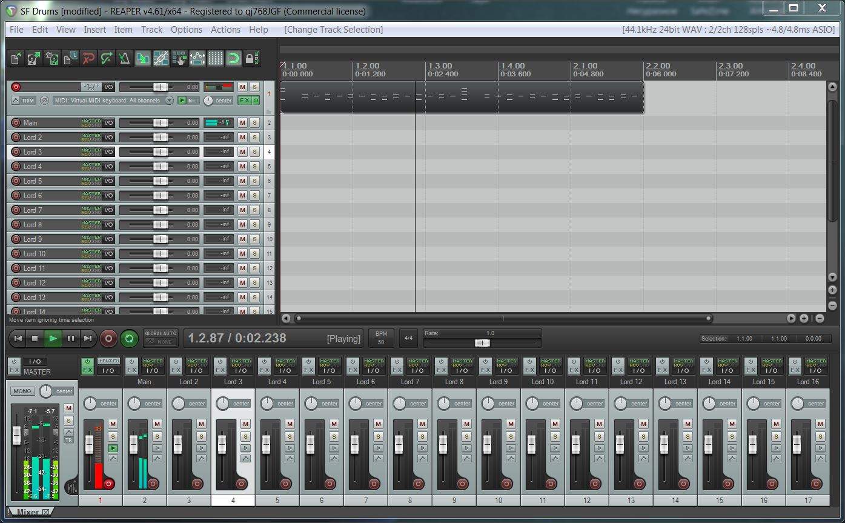Click the Grid lines toolbar icon
845x523 pixels.
[215, 58]
